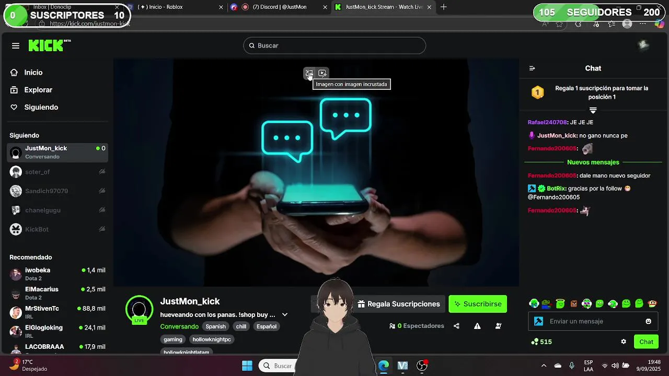Open recommended channel MrStivenTc
Viewport: 669px width, 376px height.
[x=59, y=312]
